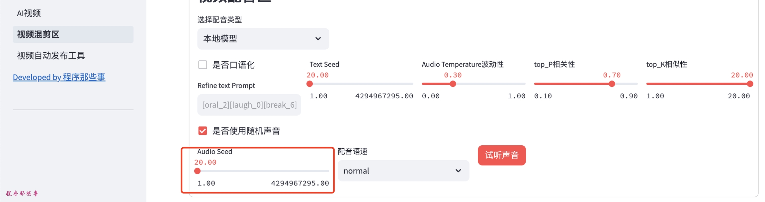This screenshot has height=202, width=765.
Task: Click the Text Seed slider handle
Action: (x=309, y=84)
